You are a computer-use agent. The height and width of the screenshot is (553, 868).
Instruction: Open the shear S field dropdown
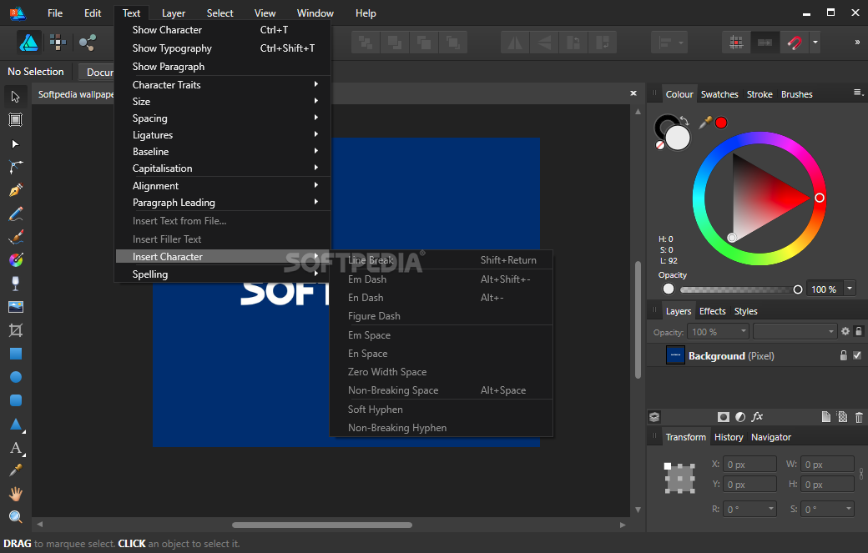point(848,509)
